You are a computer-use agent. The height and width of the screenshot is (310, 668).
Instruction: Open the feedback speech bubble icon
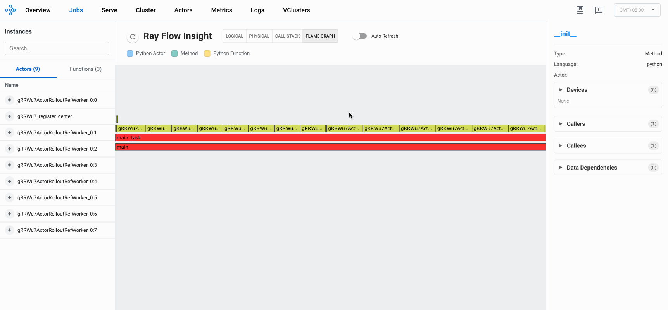tap(599, 10)
